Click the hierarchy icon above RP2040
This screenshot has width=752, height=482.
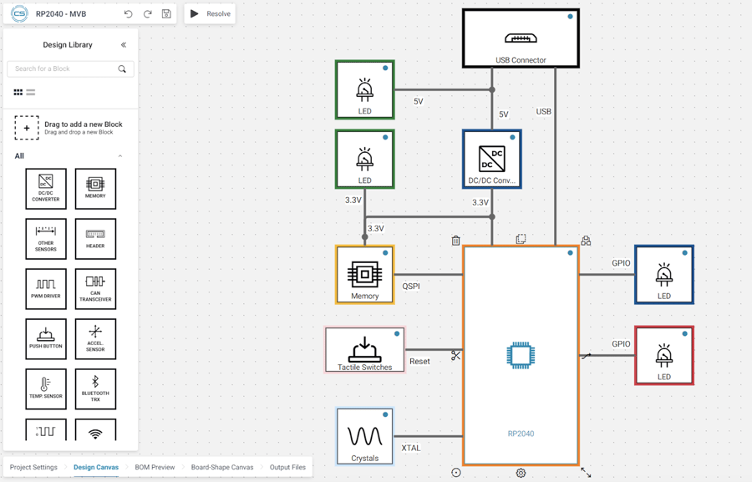(586, 241)
